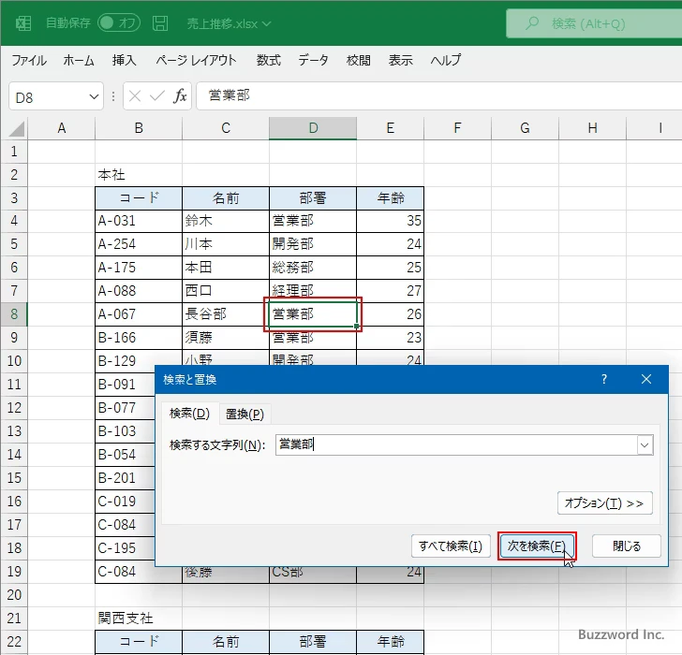Click the enter checkmark in formula bar

(x=156, y=95)
